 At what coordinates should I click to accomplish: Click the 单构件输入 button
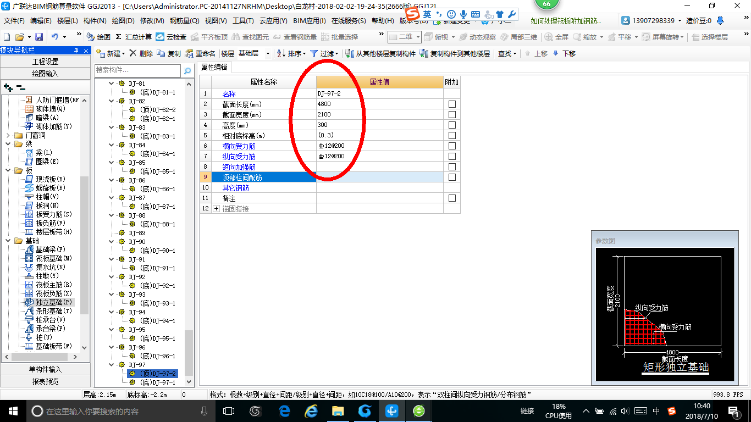click(x=45, y=369)
